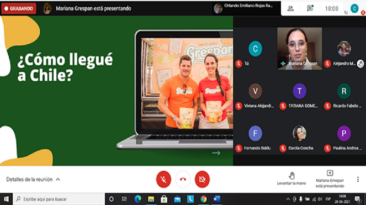Viewport: 366px width, 205px height.
Task: Click the next-slide arrow in the presentation
Action: (x=216, y=153)
